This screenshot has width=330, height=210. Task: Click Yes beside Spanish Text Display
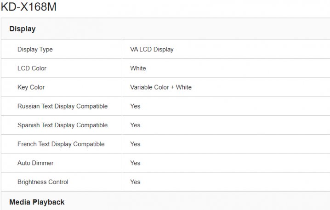(135, 125)
